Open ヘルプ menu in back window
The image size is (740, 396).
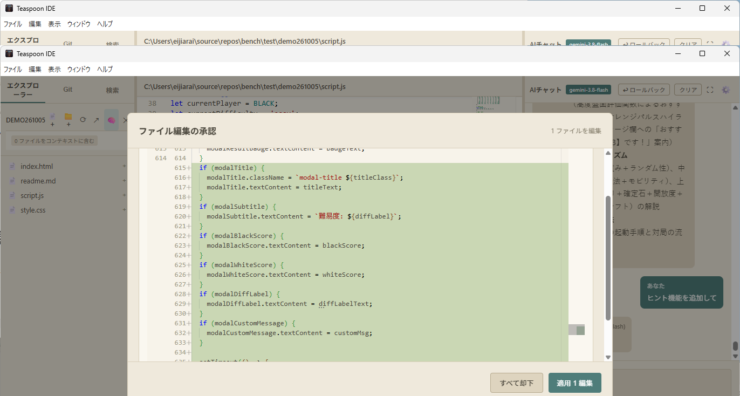click(105, 24)
